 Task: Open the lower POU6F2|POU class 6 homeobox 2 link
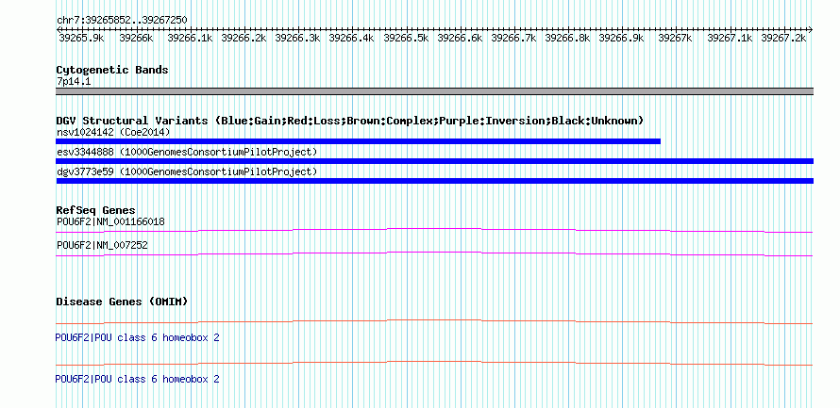(x=137, y=379)
